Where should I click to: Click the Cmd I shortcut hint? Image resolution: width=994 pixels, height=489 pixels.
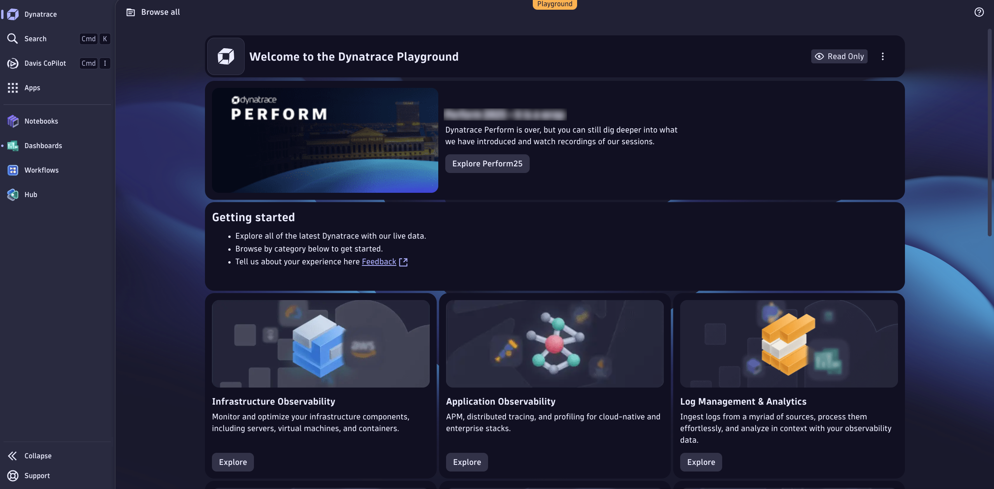[95, 63]
